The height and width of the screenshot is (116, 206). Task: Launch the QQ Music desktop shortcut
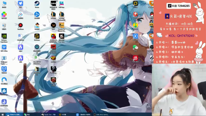tap(135, 26)
